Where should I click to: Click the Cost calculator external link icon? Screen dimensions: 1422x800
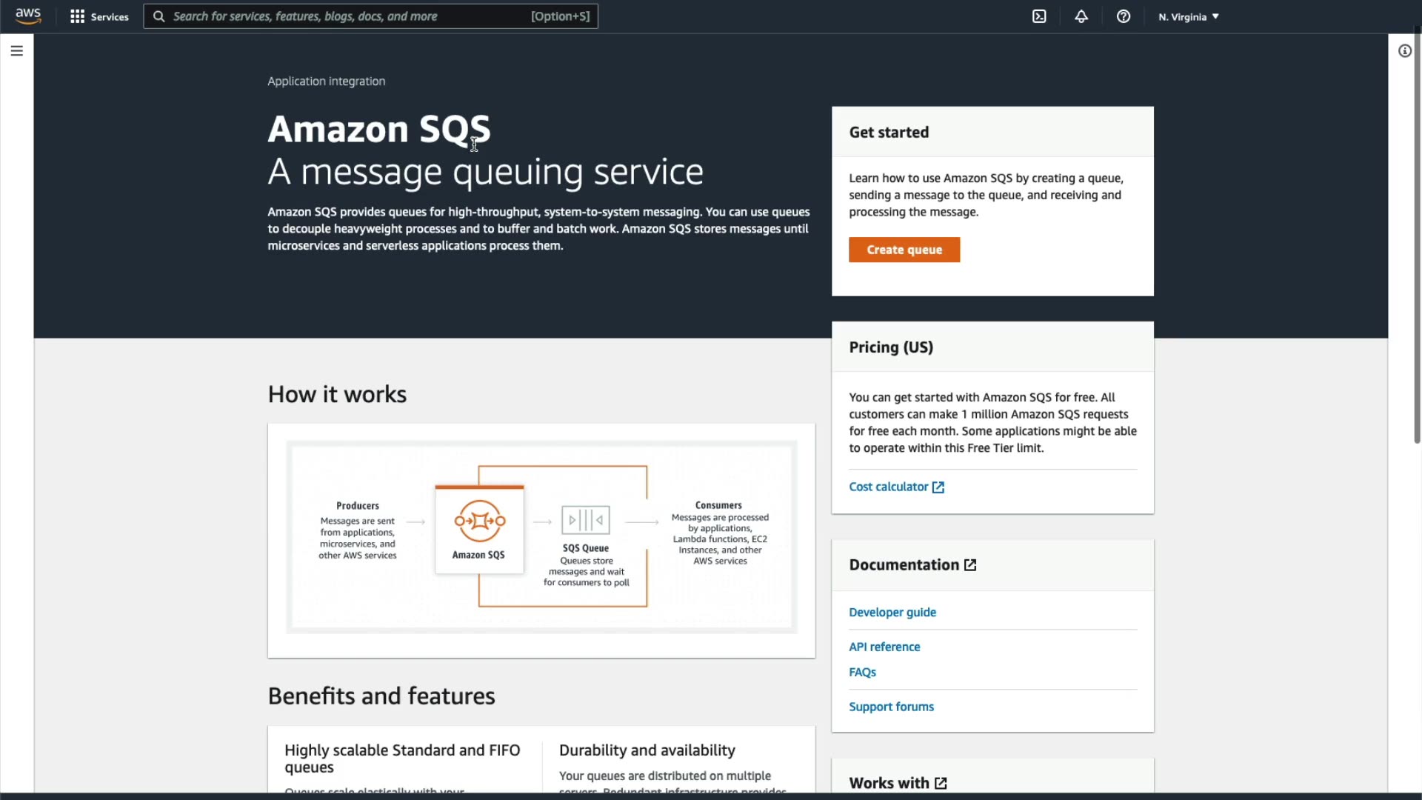coord(938,487)
